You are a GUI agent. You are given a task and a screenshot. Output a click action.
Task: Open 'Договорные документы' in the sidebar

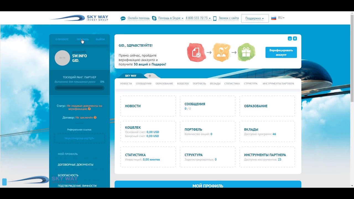tap(76, 165)
